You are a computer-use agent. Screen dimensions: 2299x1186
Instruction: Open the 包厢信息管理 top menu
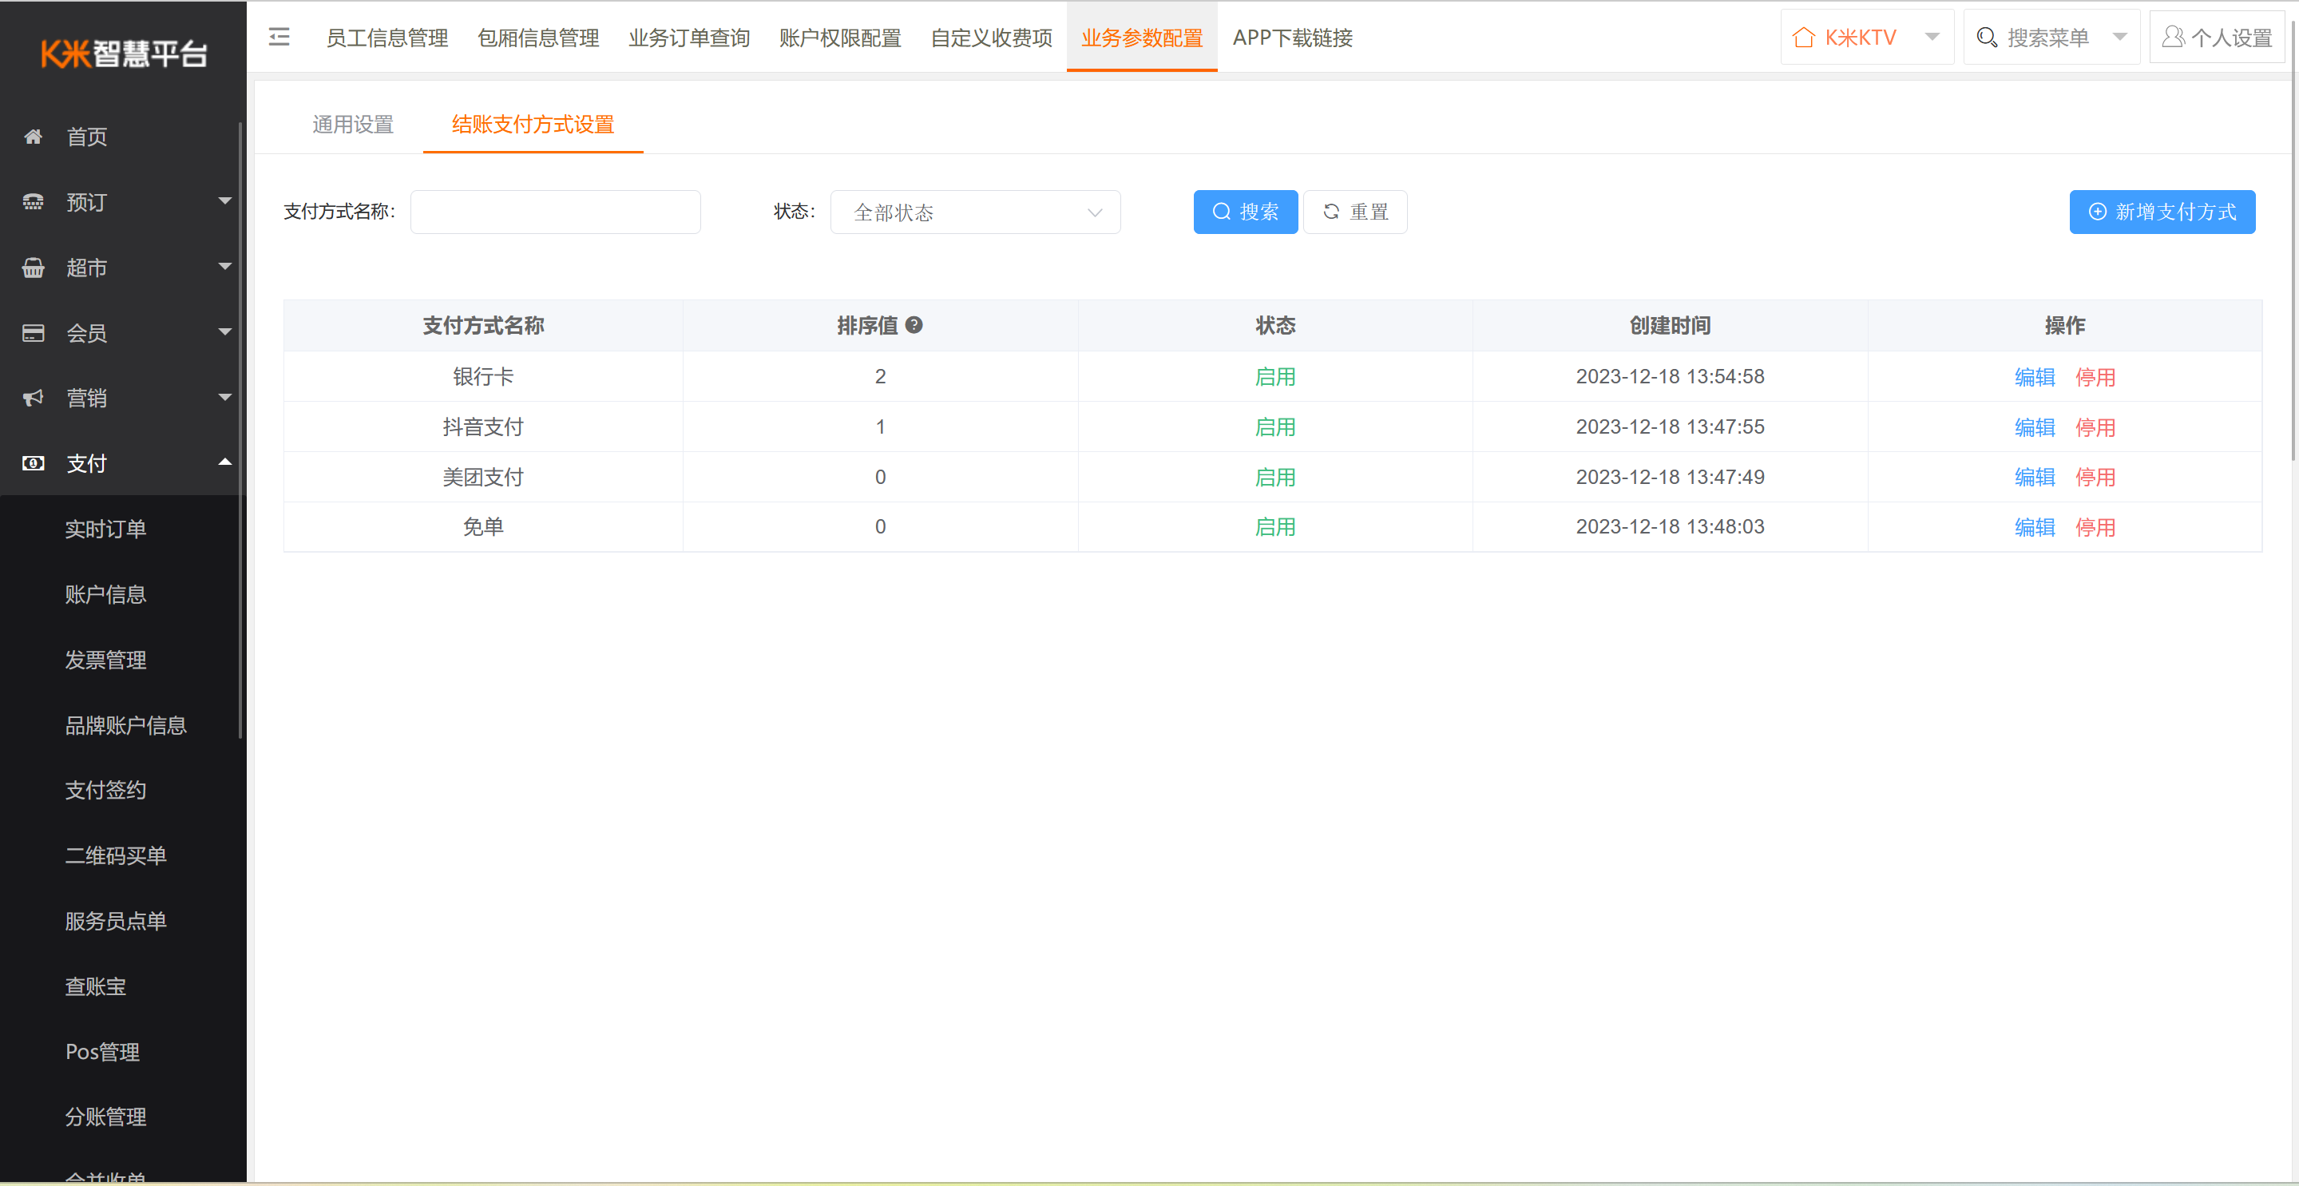click(538, 38)
